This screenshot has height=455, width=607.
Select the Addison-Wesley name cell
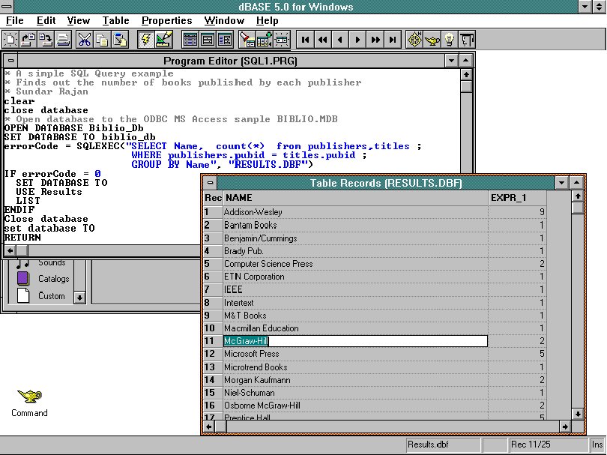pos(355,212)
